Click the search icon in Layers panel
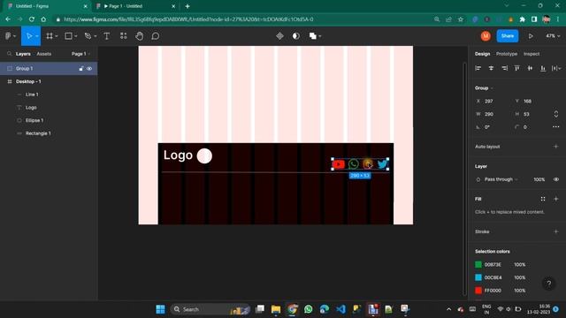This screenshot has height=318, width=566. (10, 54)
